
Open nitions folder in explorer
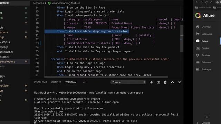pos(4,32)
